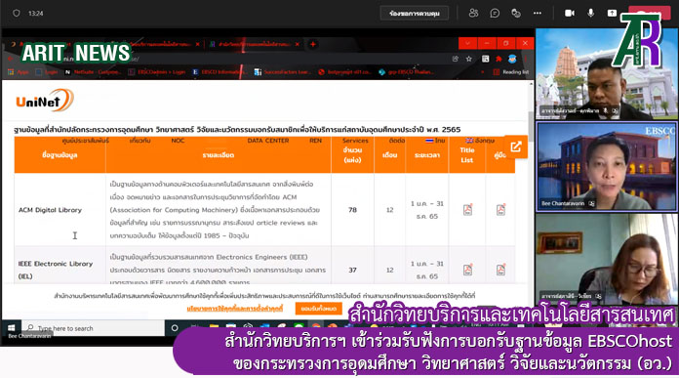Select the IEEE Electronic Library text
Image resolution: width=679 pixels, height=378 pixels.
(56, 270)
